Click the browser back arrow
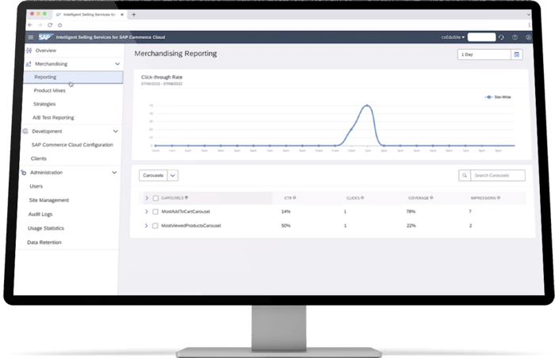The height and width of the screenshot is (358, 555). 30,25
